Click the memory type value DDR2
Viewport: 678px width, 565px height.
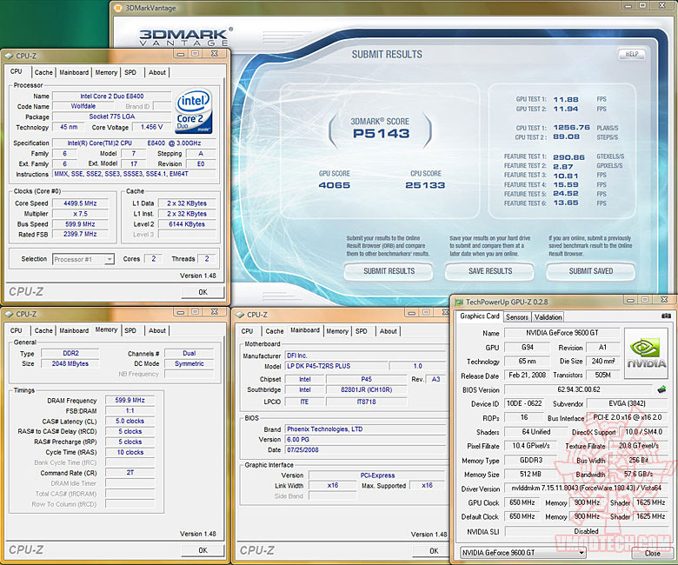coord(70,353)
